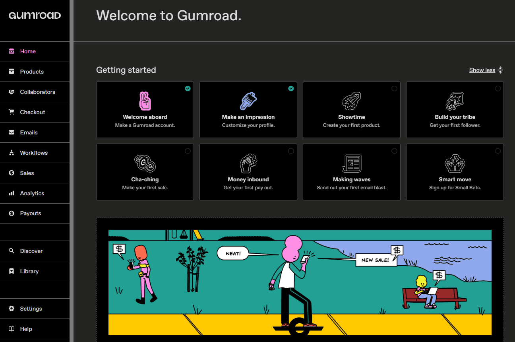Screen dimensions: 515x342
Task: Open the Money inbound payout card
Action: 248,172
